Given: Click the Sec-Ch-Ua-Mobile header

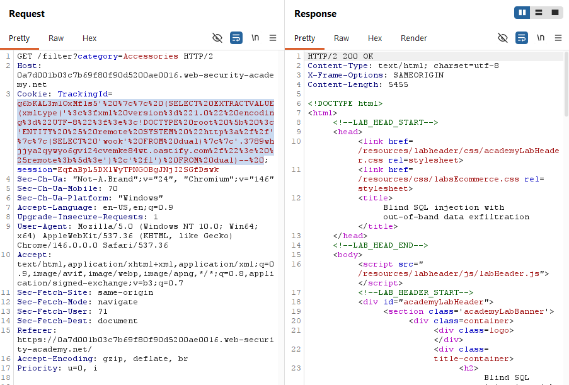Looking at the screenshot, I should click(x=67, y=188).
